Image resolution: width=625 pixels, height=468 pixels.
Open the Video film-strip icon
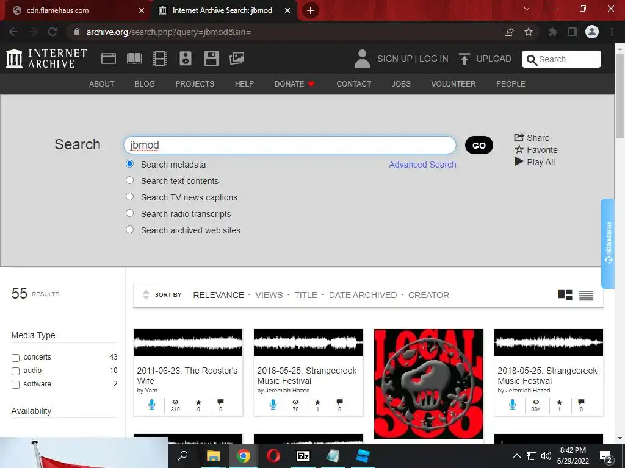pyautogui.click(x=159, y=58)
